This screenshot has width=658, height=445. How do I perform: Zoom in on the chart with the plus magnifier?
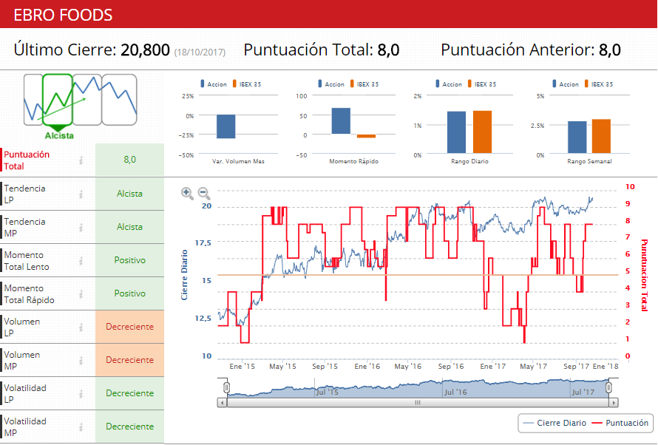187,194
